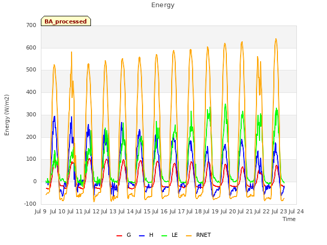
Task: Click the Jul 21 x-axis tick label
Action: pyautogui.click(x=245, y=211)
